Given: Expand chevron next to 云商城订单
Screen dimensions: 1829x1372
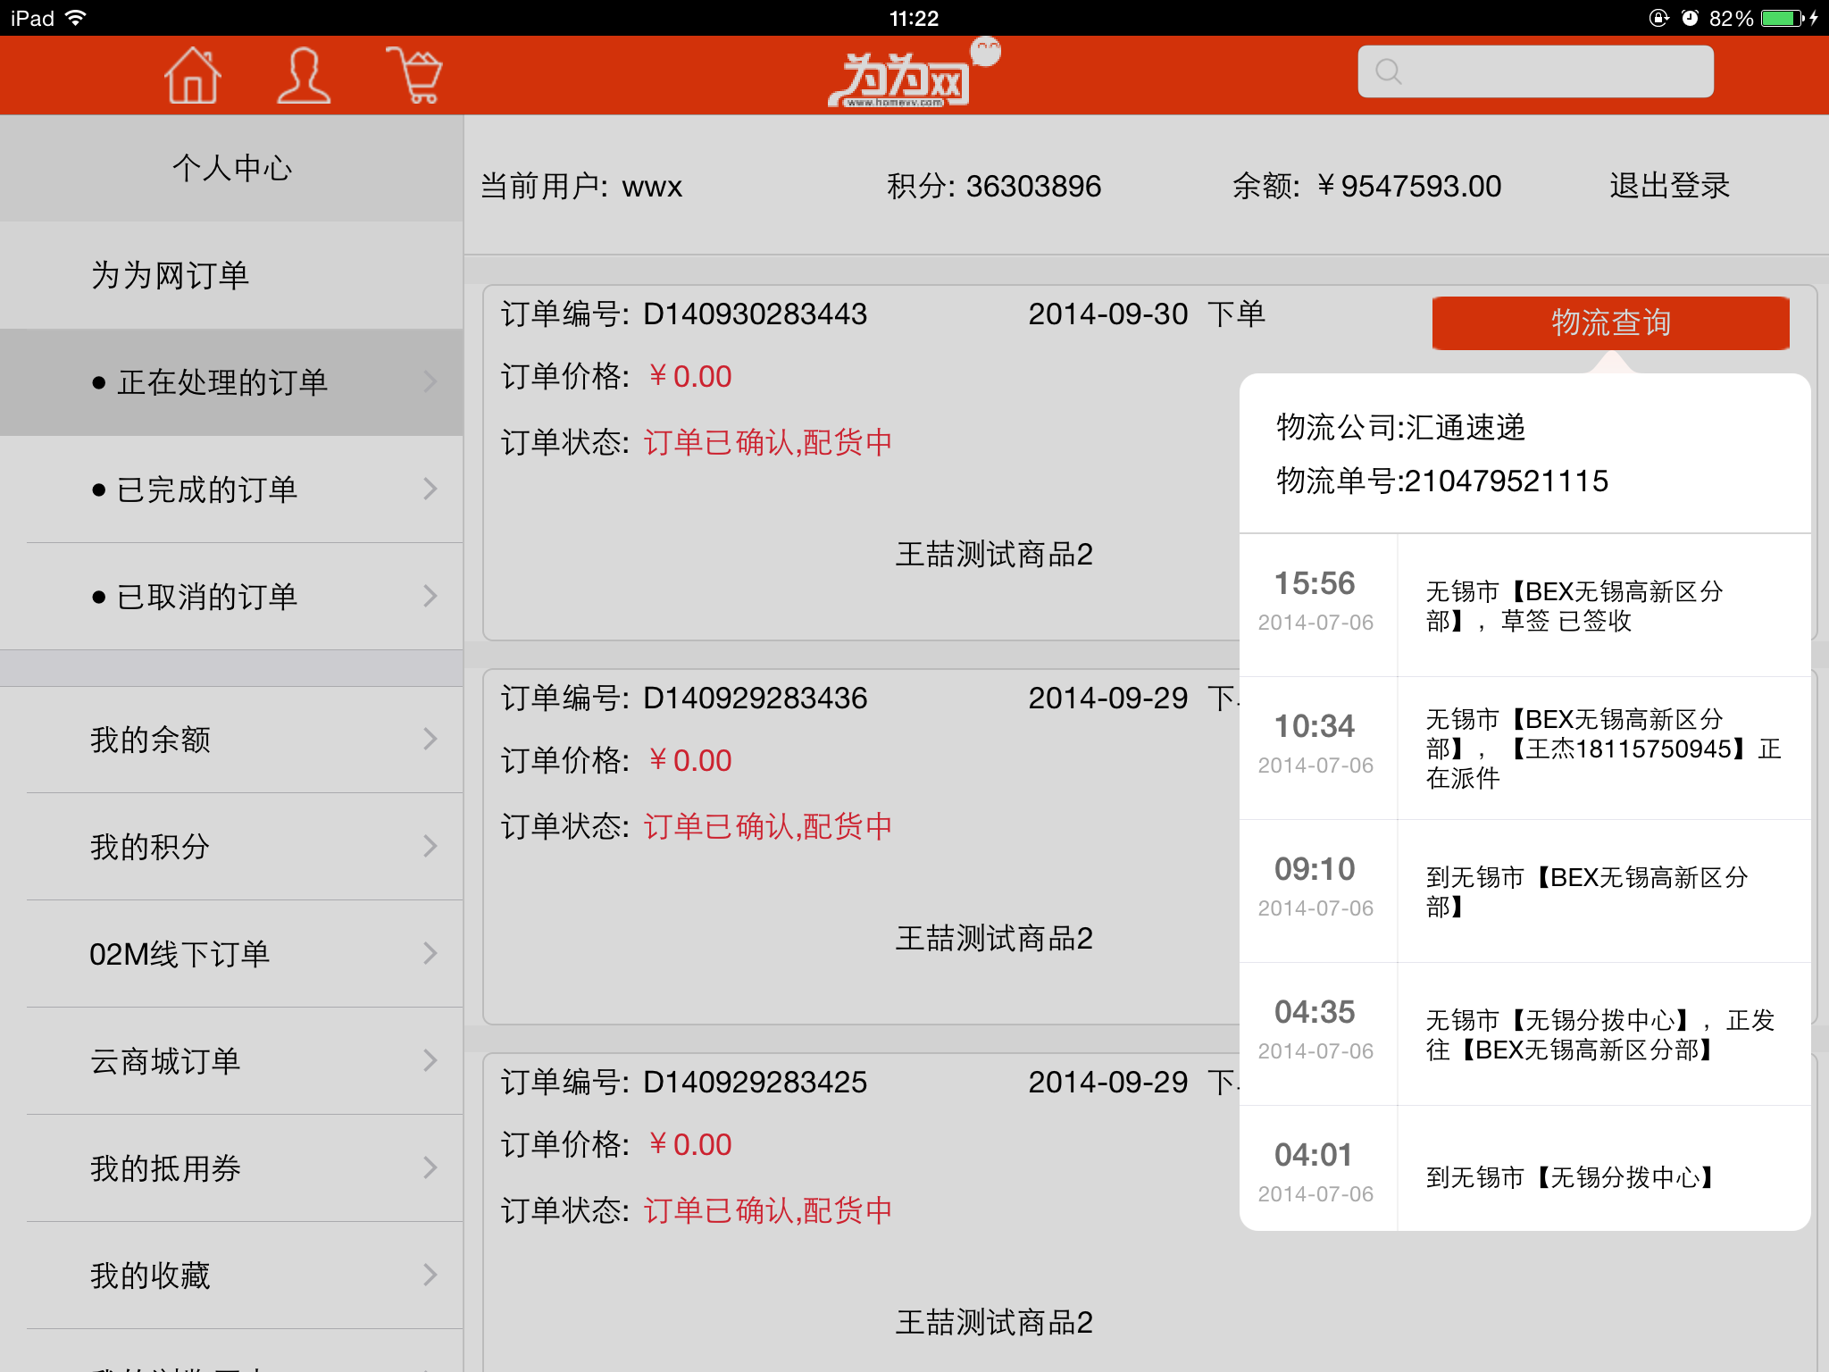Looking at the screenshot, I should [430, 1060].
